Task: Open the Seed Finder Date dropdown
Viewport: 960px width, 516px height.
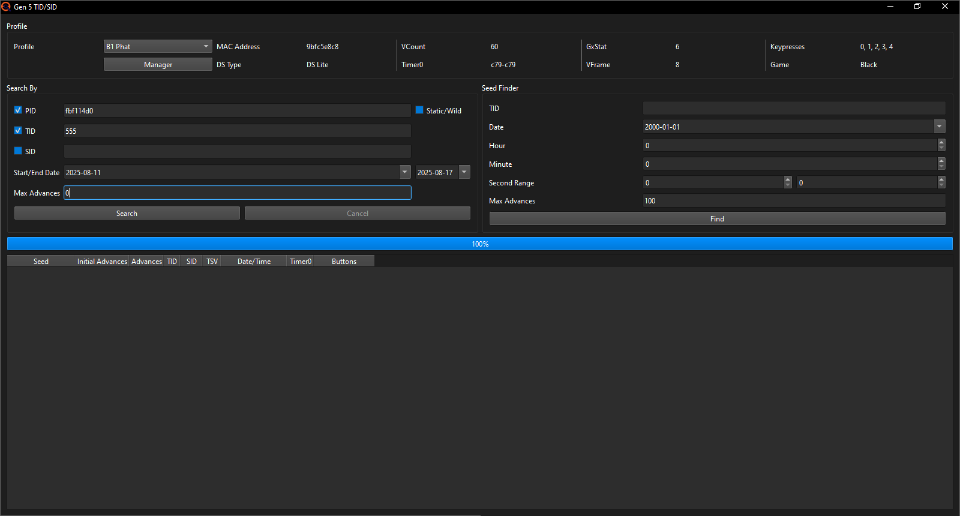Action: [x=940, y=127]
